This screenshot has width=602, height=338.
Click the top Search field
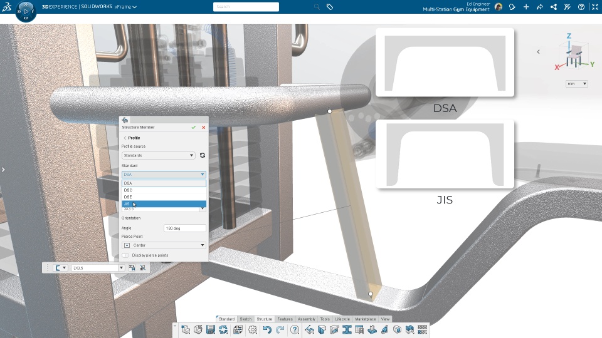click(246, 7)
